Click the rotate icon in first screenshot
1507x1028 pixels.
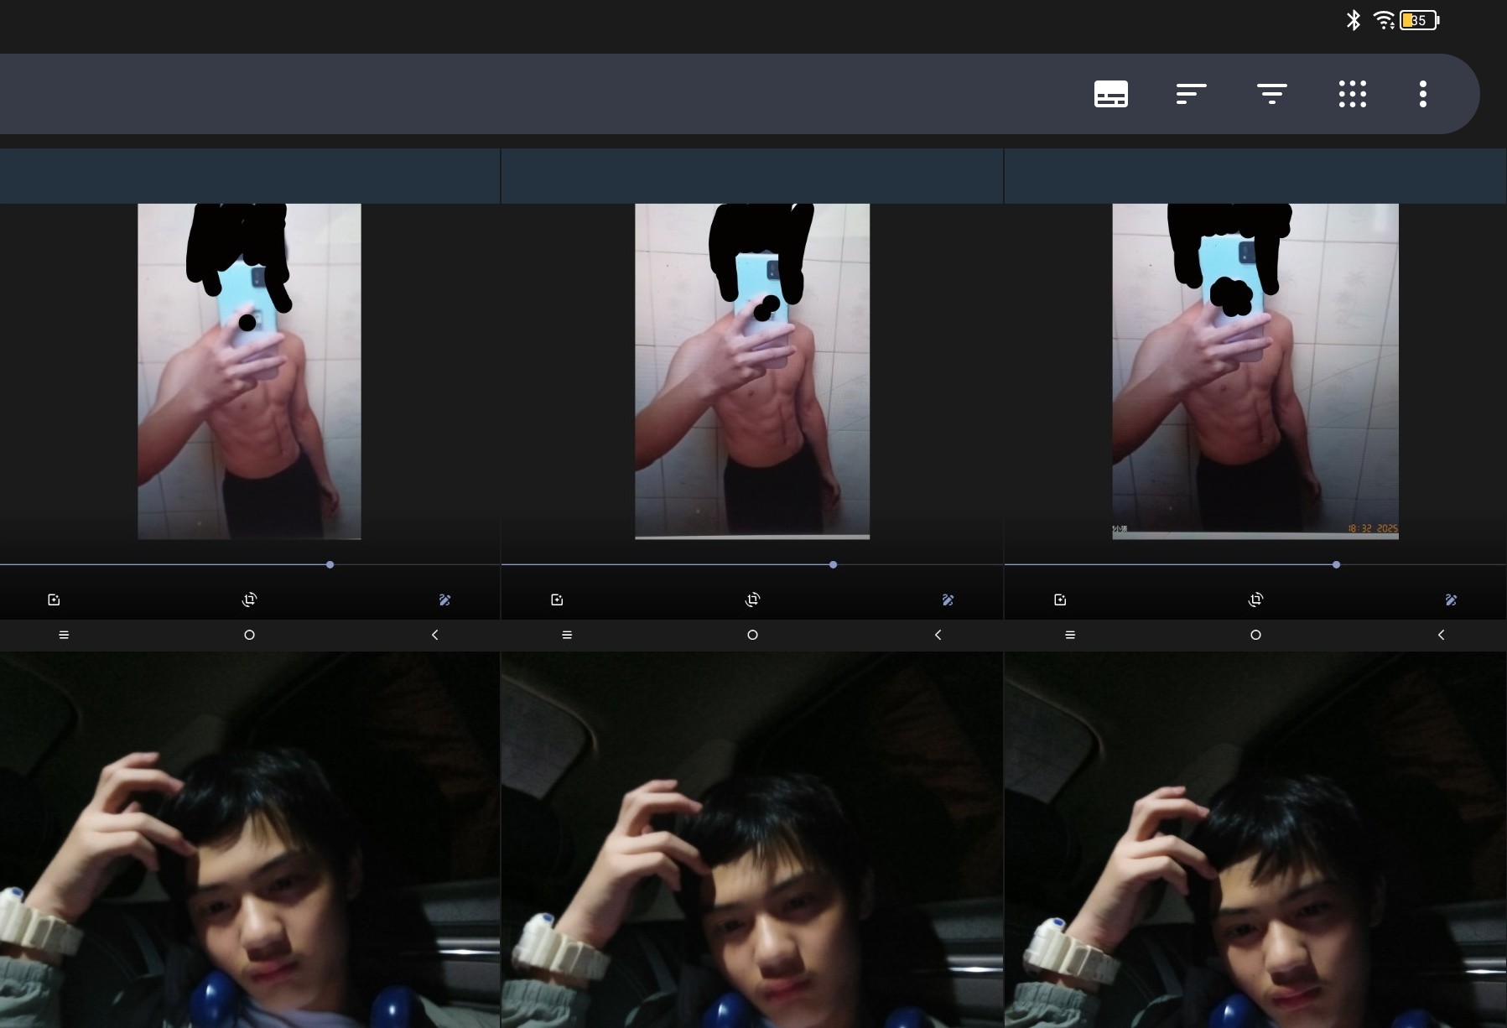[249, 600]
